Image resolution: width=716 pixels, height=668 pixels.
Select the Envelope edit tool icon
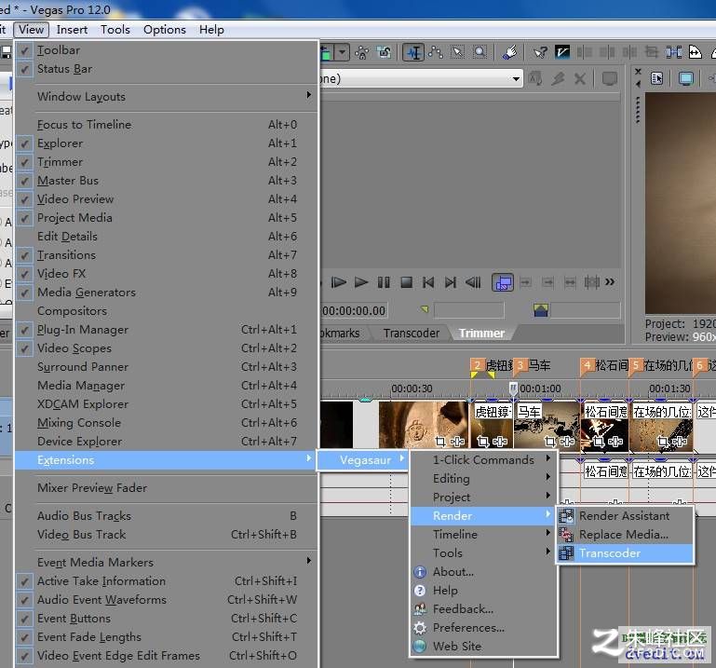pos(435,53)
